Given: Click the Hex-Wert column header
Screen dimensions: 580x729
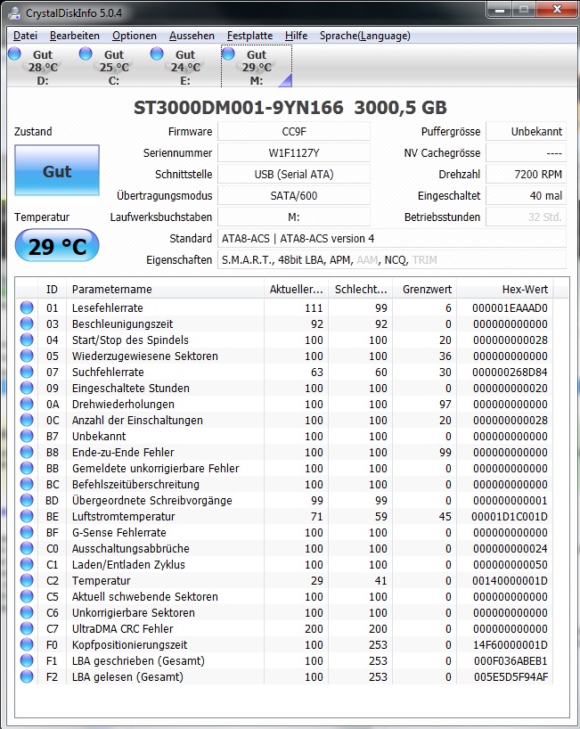Looking at the screenshot, I should point(506,289).
